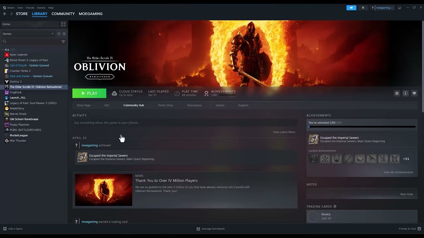Open the announcements megaphone icon
Screen dimensions: 424x238
point(351,8)
